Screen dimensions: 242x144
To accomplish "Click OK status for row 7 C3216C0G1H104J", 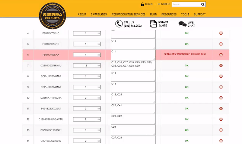I will click(x=187, y=66).
